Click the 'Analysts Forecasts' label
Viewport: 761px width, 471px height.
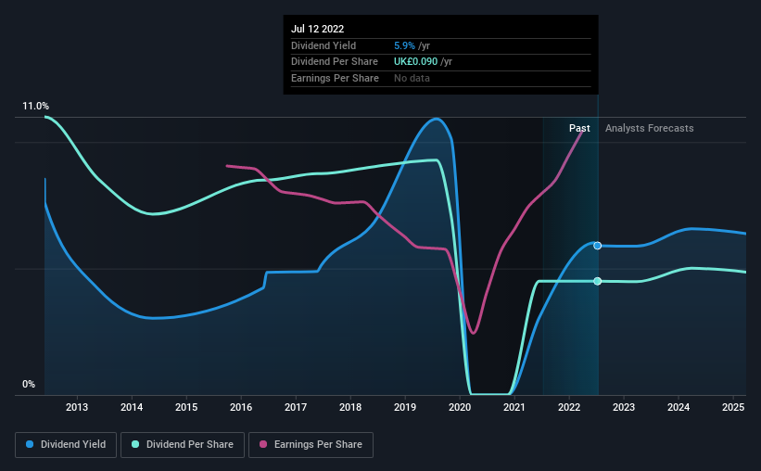pos(650,128)
